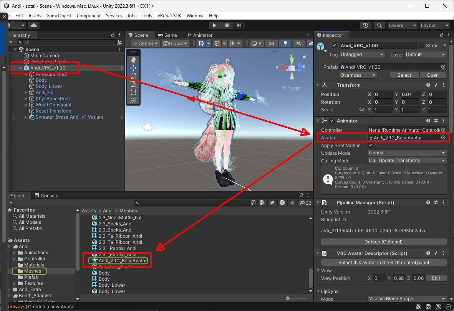Open the Culling Mode dropdown
This screenshot has width=454, height=311.
(x=407, y=160)
